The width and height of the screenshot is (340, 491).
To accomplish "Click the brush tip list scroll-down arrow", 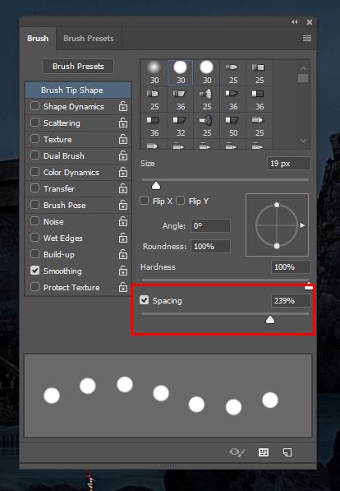I will 303,141.
